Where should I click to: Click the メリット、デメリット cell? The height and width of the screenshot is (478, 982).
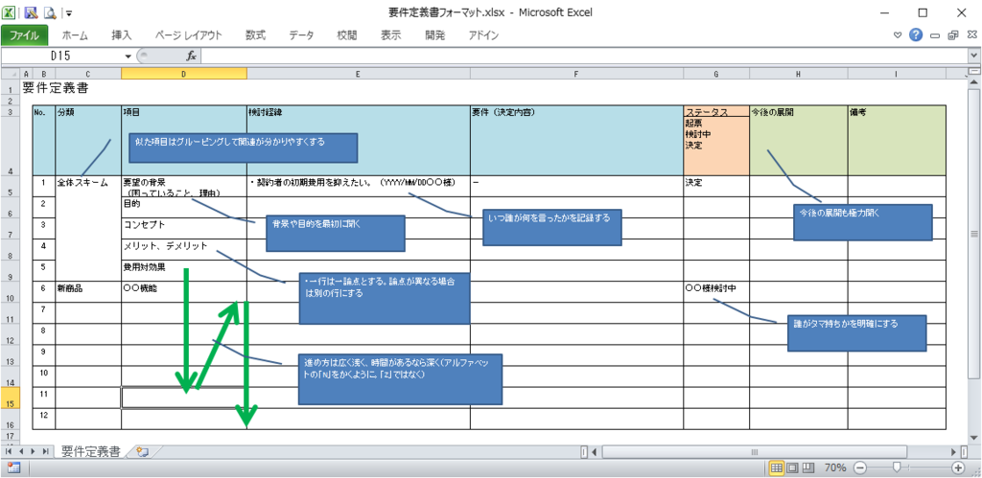[x=183, y=249]
